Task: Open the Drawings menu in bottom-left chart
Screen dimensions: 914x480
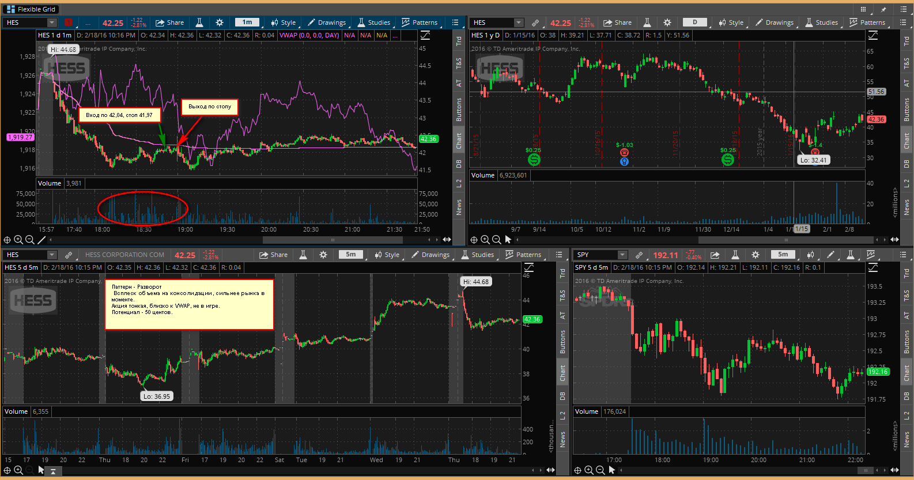Action: click(430, 255)
